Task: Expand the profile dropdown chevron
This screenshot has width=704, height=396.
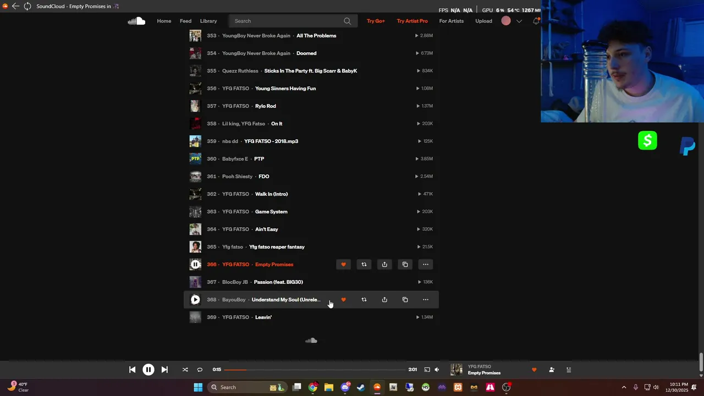Action: pos(519,21)
